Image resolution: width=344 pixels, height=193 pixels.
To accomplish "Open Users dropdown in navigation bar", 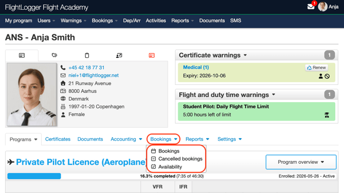I will (46, 21).
